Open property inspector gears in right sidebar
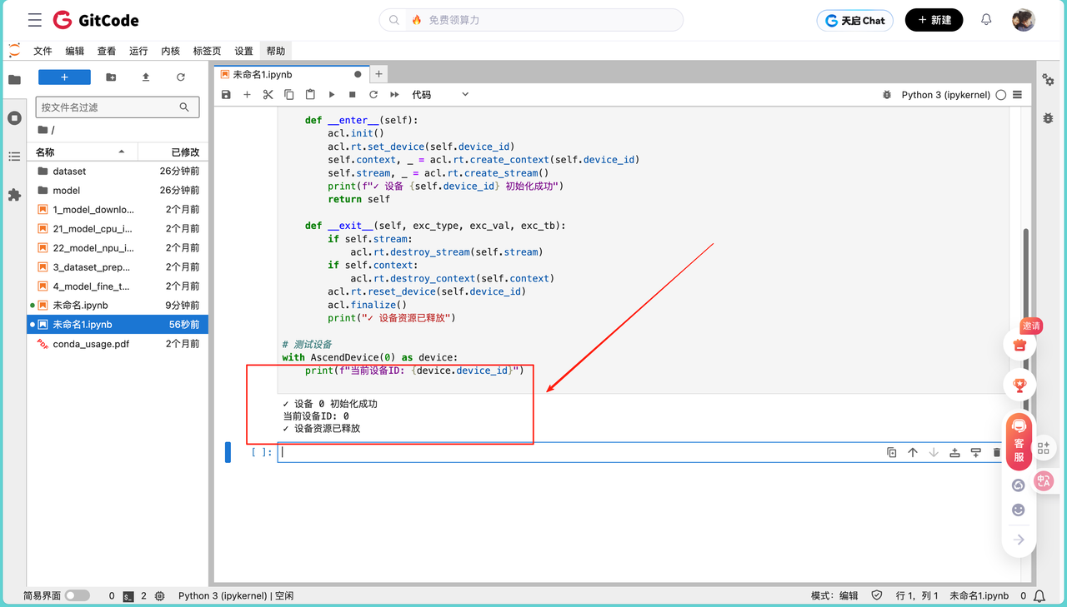 [x=1048, y=80]
